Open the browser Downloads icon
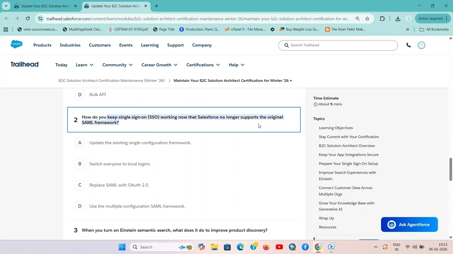Image resolution: width=453 pixels, height=254 pixels. point(398,19)
